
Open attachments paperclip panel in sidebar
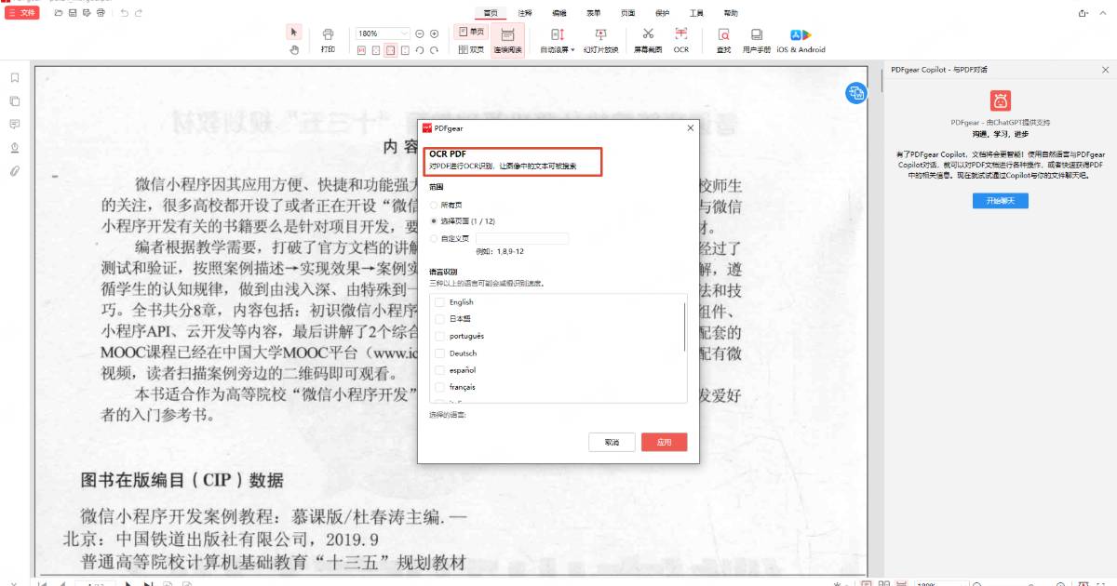[x=15, y=171]
